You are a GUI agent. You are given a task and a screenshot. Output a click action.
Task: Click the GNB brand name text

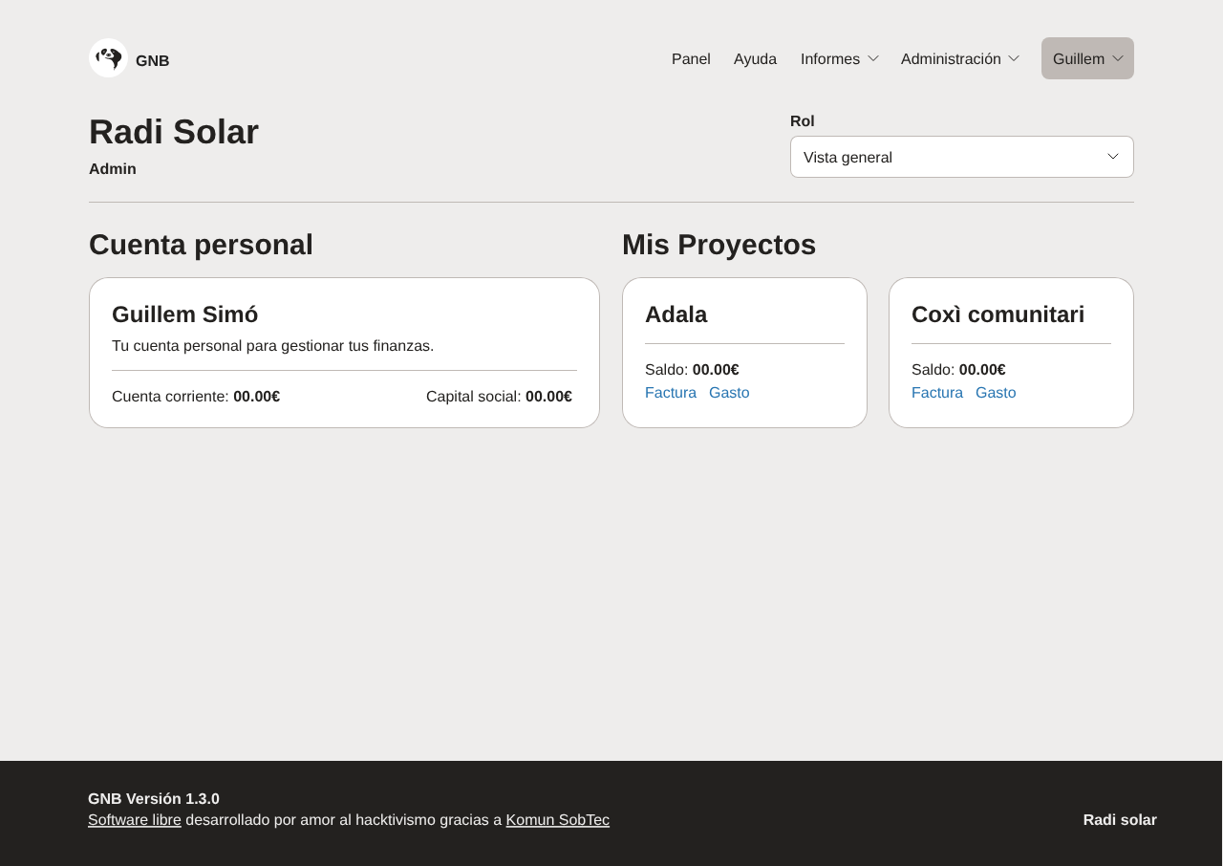(152, 61)
